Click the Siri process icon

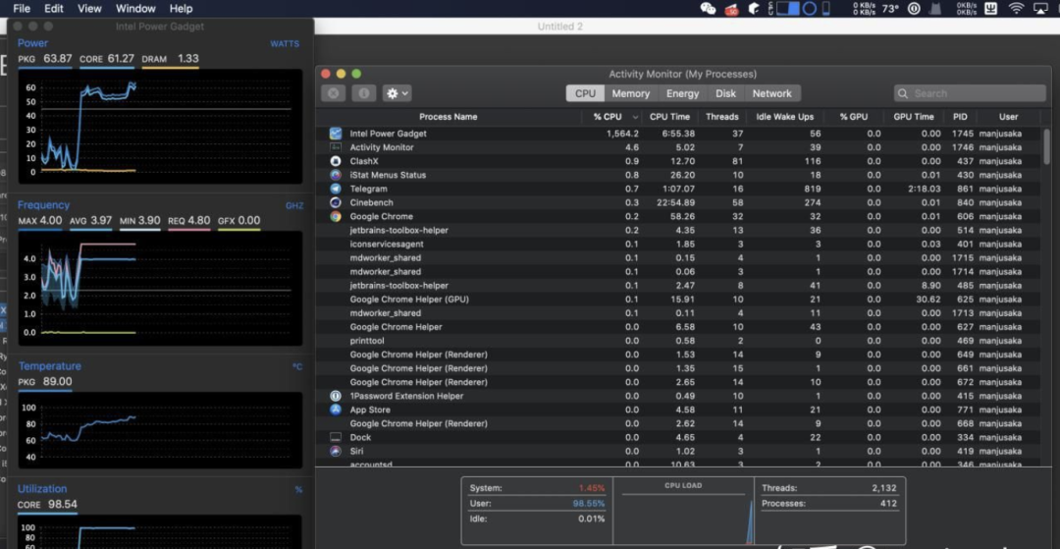tap(336, 451)
